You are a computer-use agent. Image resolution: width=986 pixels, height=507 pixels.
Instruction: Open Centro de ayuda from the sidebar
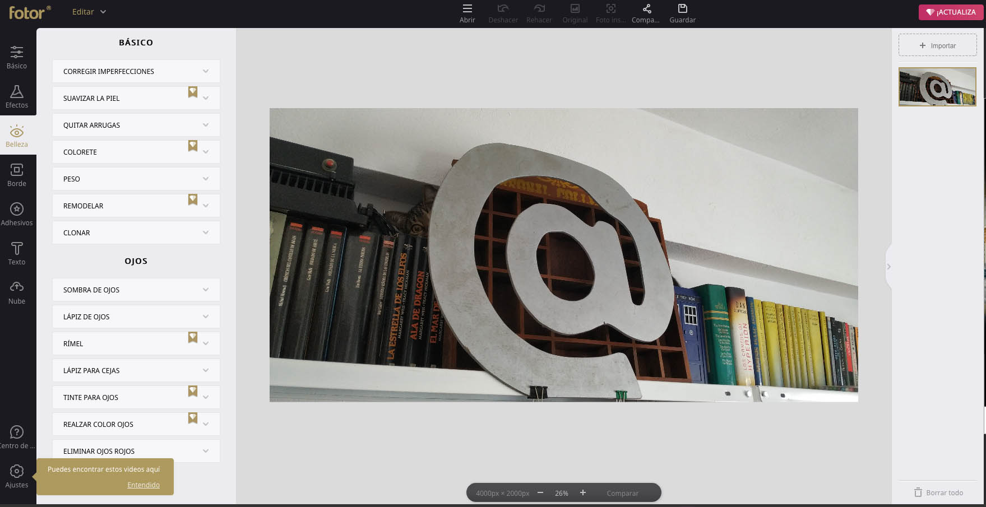click(x=17, y=436)
